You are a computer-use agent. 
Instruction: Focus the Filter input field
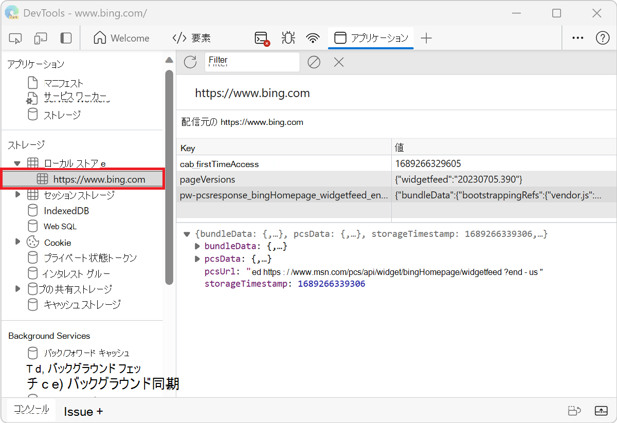click(x=252, y=62)
